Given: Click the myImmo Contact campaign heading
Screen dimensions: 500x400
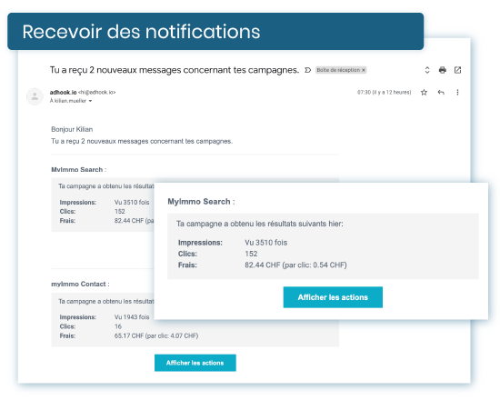Looking at the screenshot, I should [80, 284].
